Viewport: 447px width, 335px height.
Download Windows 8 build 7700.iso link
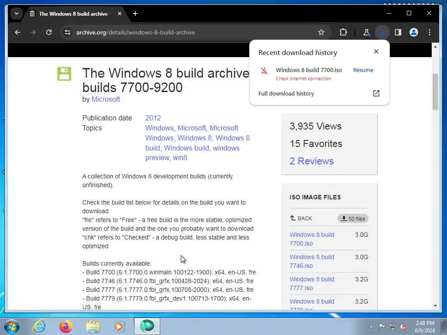312,239
